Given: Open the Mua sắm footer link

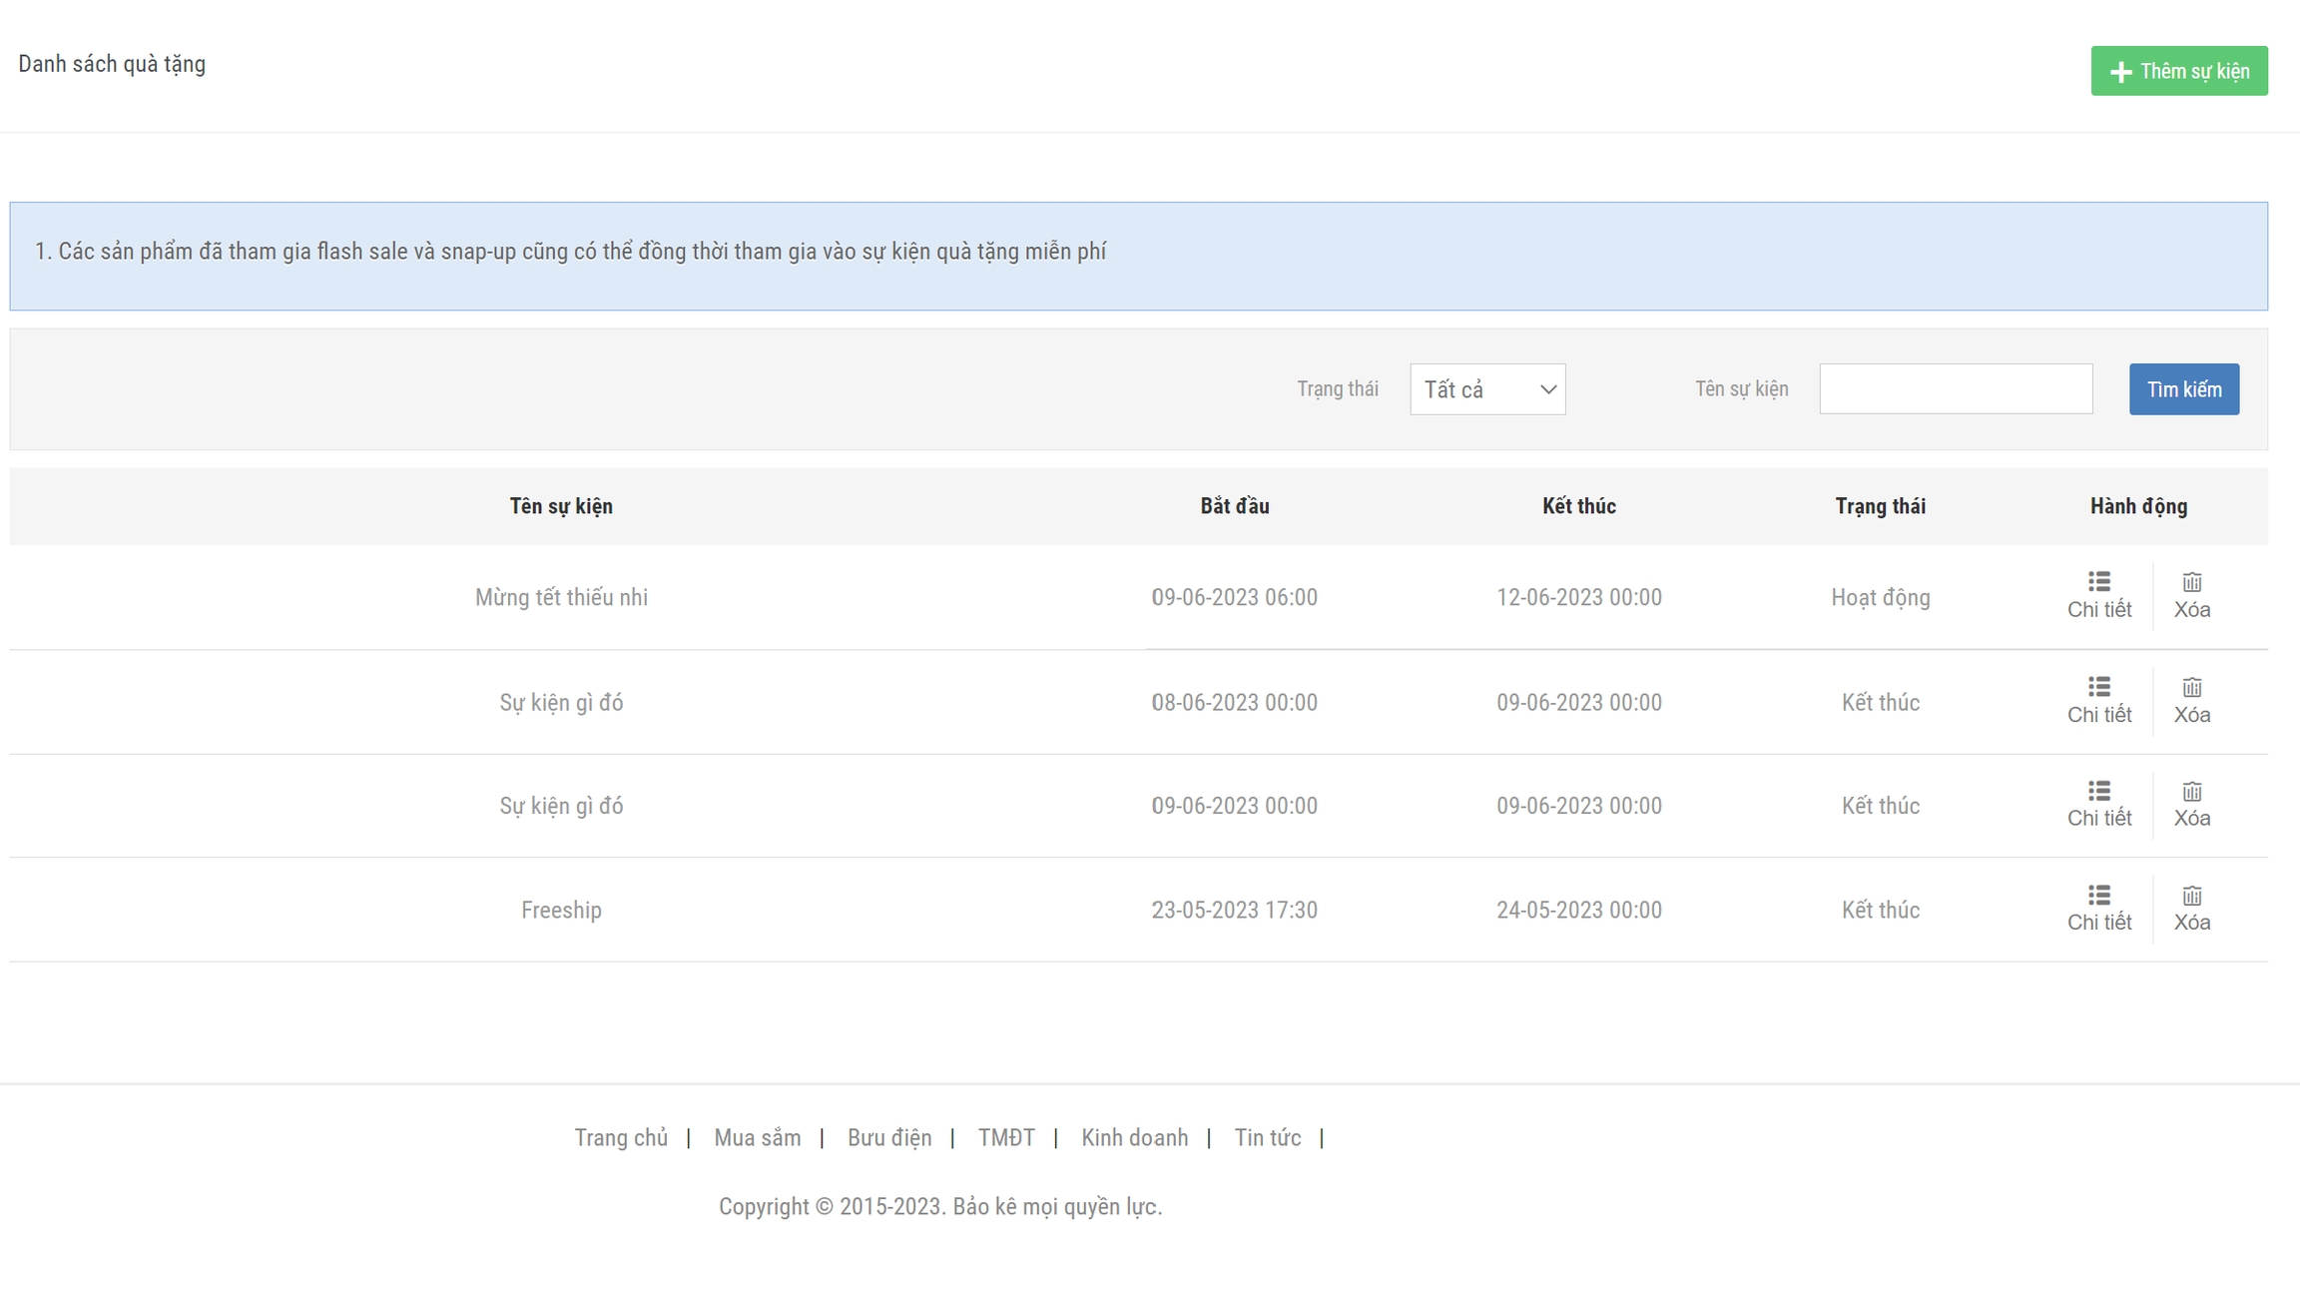Looking at the screenshot, I should 757,1138.
